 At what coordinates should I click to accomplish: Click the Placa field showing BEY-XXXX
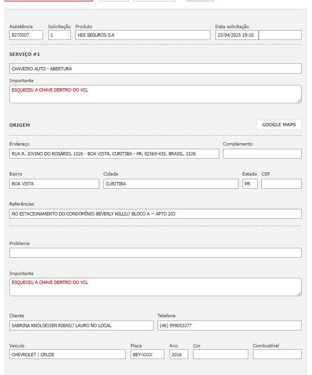click(147, 354)
